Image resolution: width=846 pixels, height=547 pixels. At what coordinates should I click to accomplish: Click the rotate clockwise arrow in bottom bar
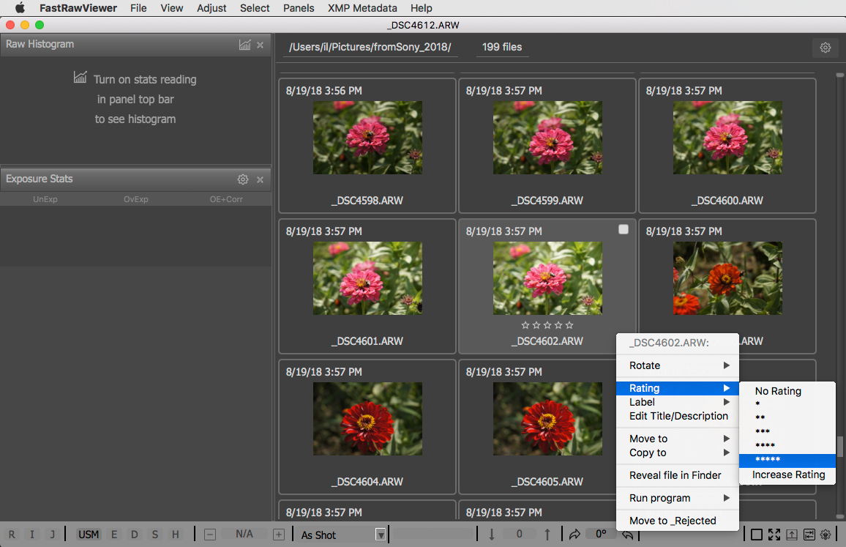pyautogui.click(x=574, y=535)
